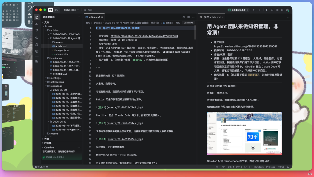Split the editor with the split icon
This screenshot has width=314, height=177.
(x=188, y=17)
